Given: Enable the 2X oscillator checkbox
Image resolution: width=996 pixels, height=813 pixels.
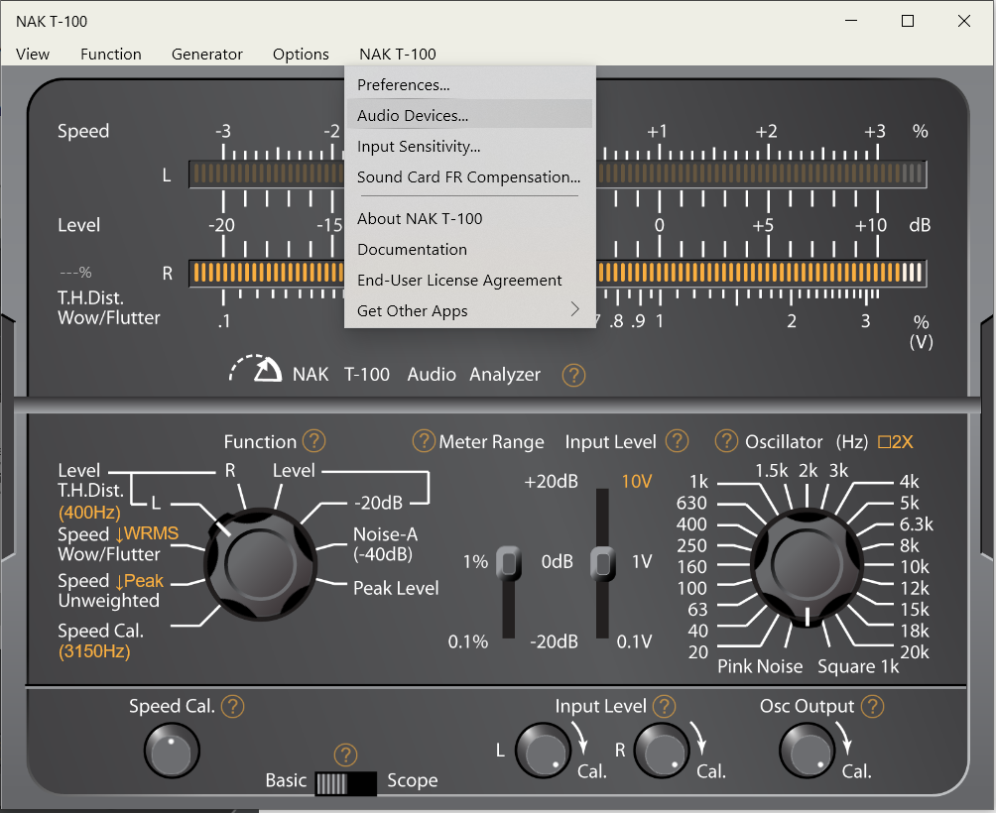Looking at the screenshot, I should pyautogui.click(x=884, y=442).
